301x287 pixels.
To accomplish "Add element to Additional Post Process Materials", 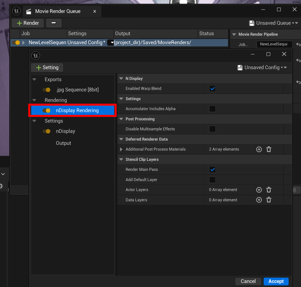I will 259,149.
